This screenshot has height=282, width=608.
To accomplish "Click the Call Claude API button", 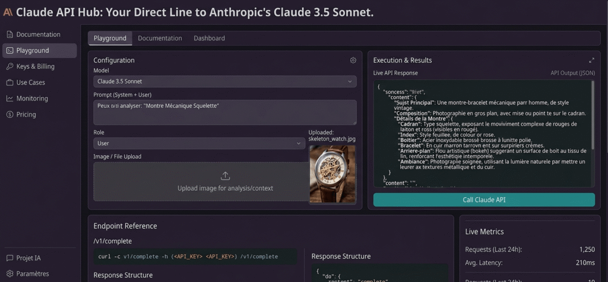I will tap(484, 200).
